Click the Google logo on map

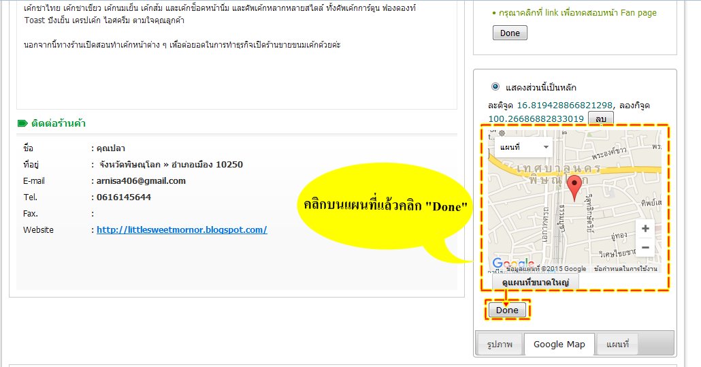[x=512, y=262]
